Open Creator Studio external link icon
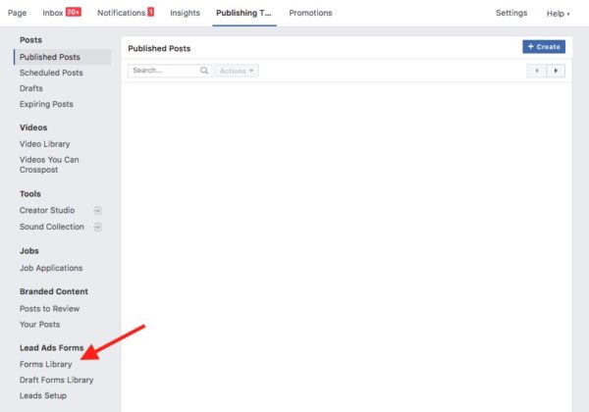Image resolution: width=589 pixels, height=412 pixels. (97, 211)
